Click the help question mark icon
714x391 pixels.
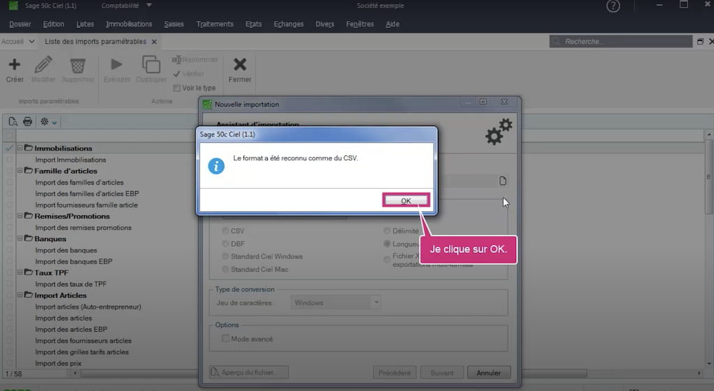pyautogui.click(x=613, y=6)
